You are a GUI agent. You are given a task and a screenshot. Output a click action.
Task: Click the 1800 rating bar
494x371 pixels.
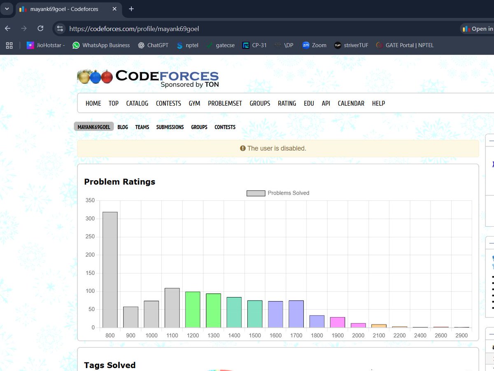[x=317, y=322]
